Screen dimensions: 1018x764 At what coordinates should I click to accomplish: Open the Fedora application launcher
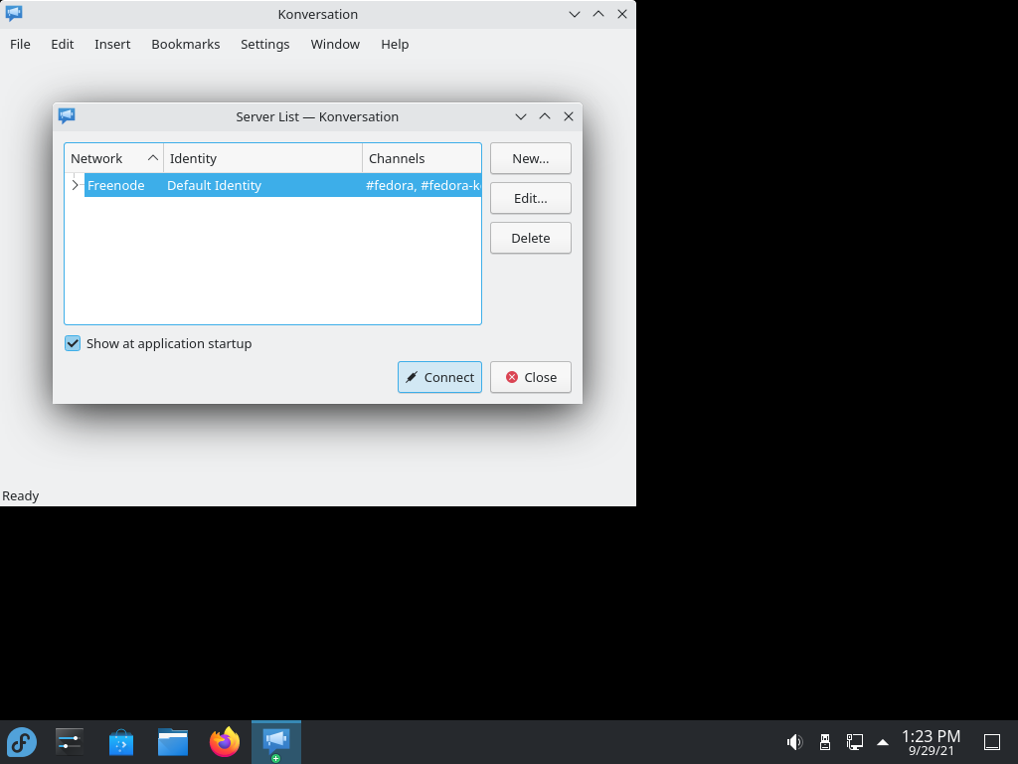(22, 742)
